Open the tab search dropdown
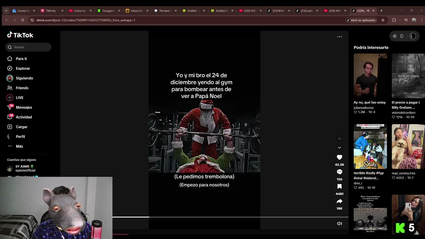This screenshot has height=239, width=425. [6, 11]
